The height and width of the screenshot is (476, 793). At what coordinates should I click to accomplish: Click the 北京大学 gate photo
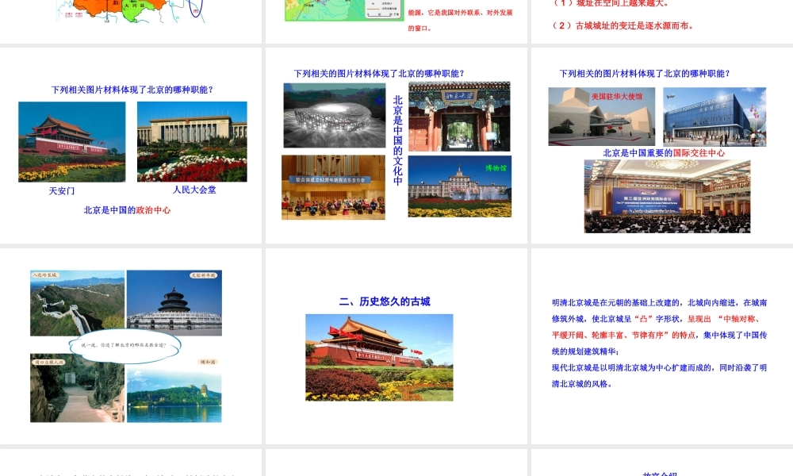pyautogui.click(x=459, y=117)
